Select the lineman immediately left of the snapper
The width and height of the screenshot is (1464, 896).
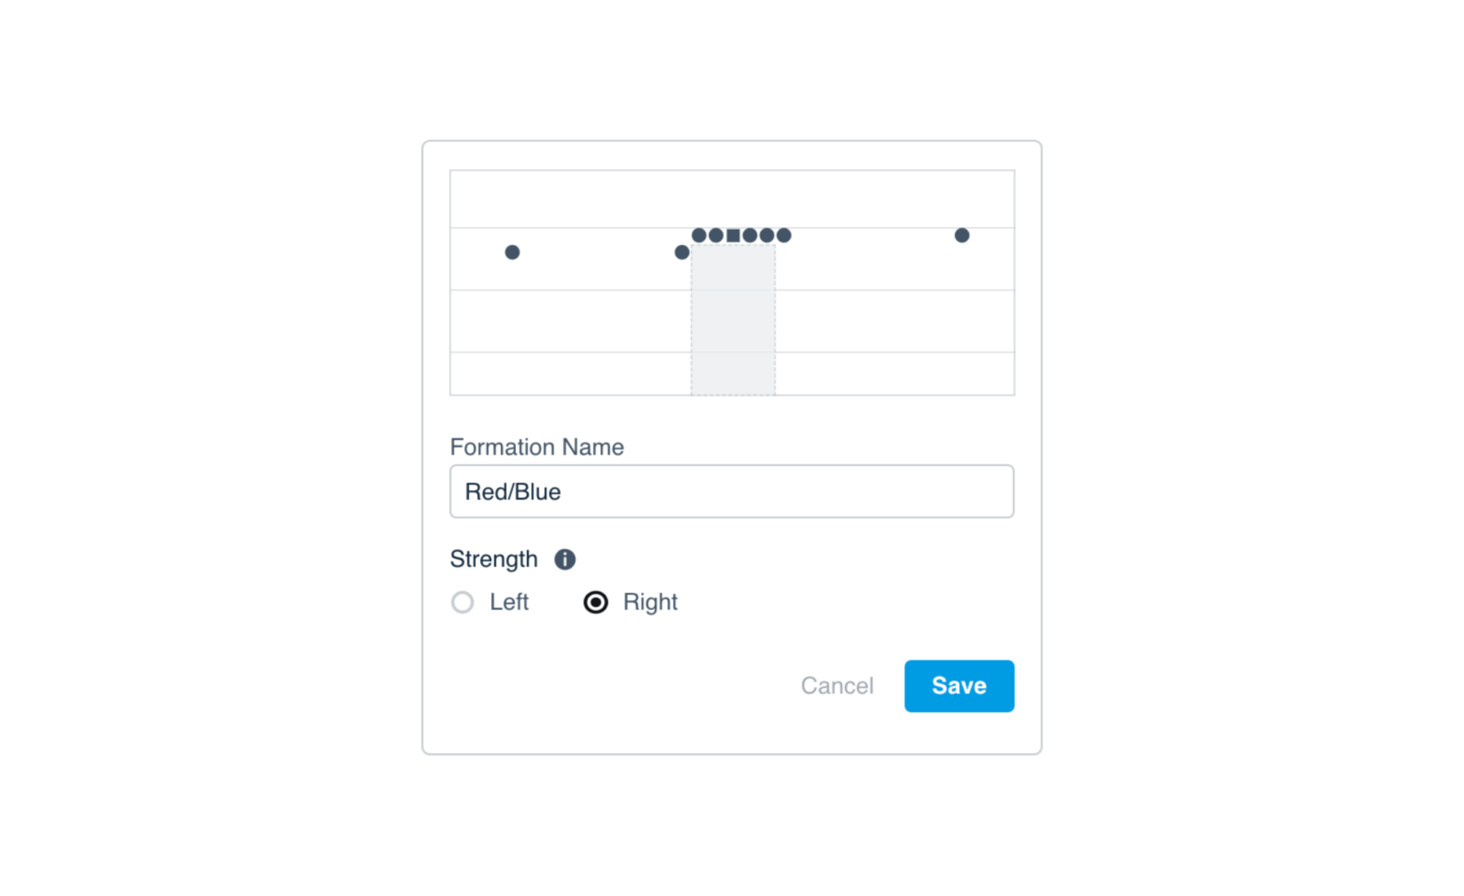(x=716, y=236)
